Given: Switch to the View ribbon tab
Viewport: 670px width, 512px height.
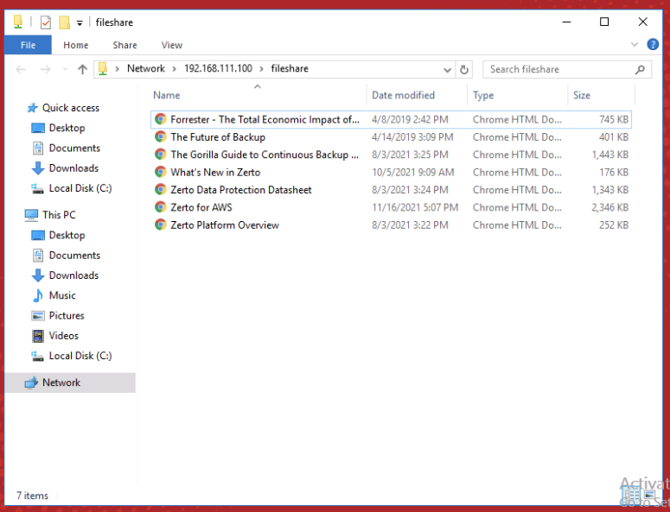Looking at the screenshot, I should [172, 45].
